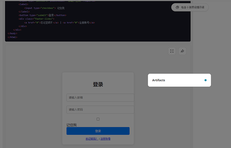
Task: Click the blue 登录 submit button
Action: [98, 131]
